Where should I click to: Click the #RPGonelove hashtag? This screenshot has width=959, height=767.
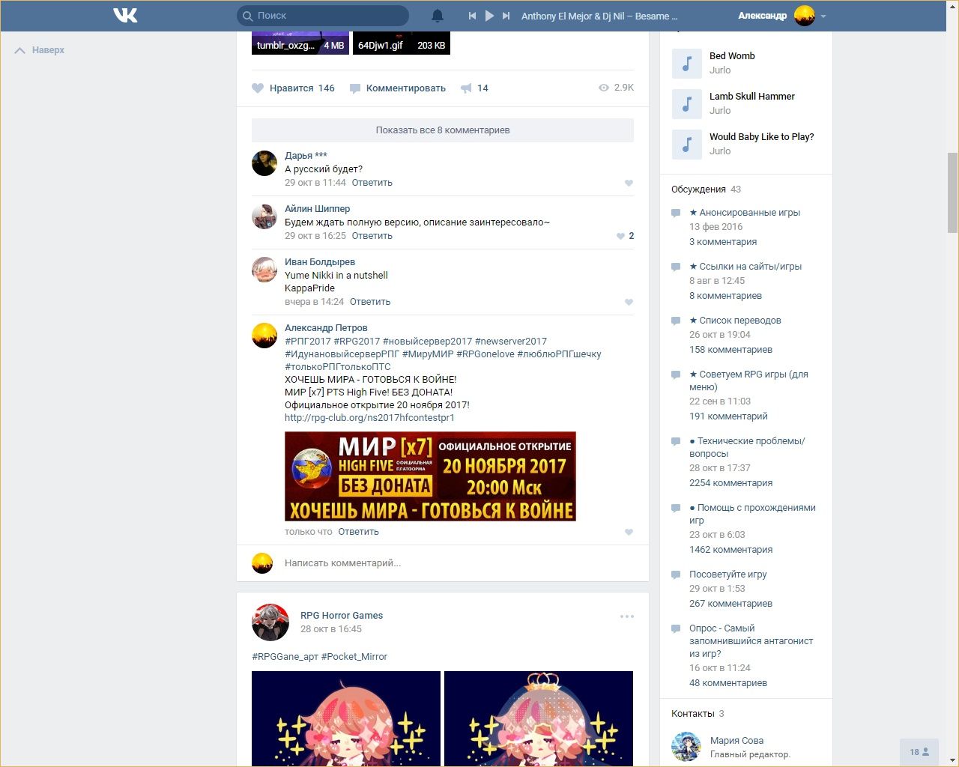pos(485,354)
